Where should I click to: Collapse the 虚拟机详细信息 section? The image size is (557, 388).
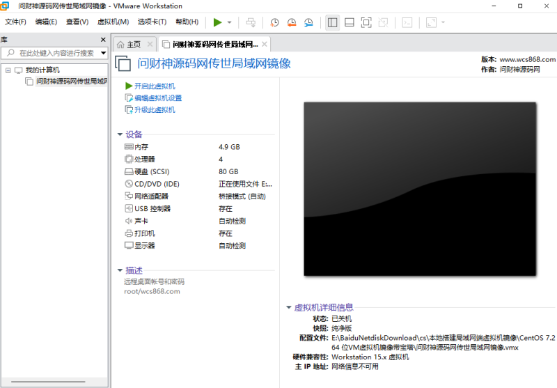[x=289, y=307]
